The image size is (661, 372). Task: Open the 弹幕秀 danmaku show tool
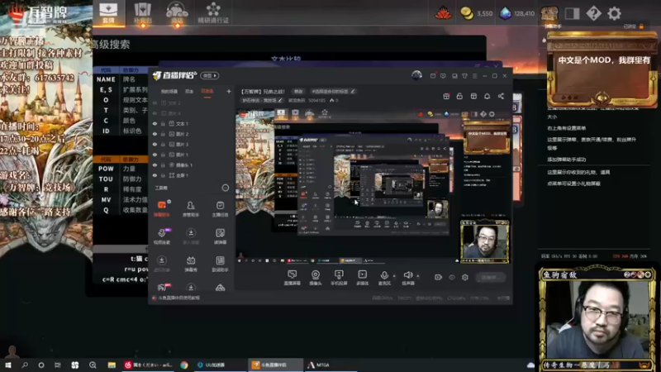click(x=191, y=264)
